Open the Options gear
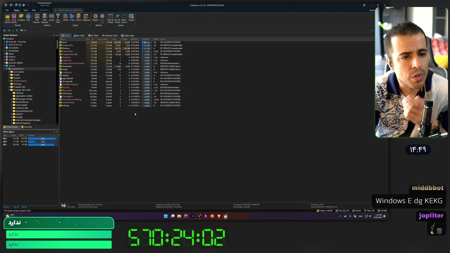 click(95, 18)
